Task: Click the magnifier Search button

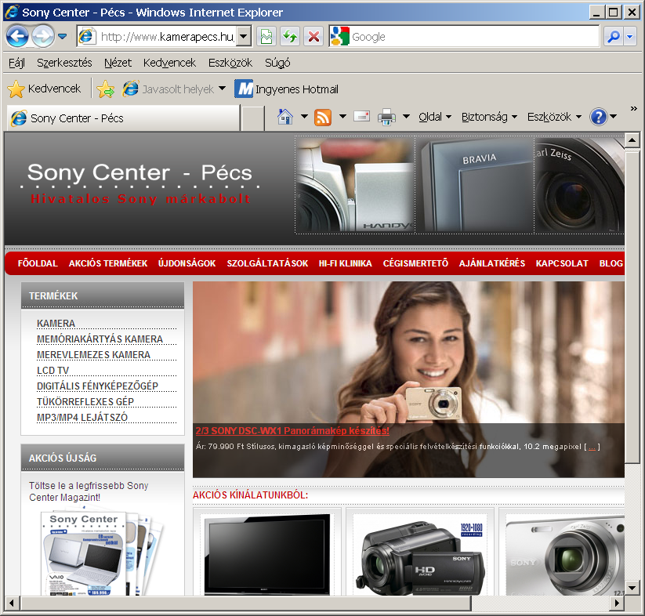Action: [x=614, y=37]
